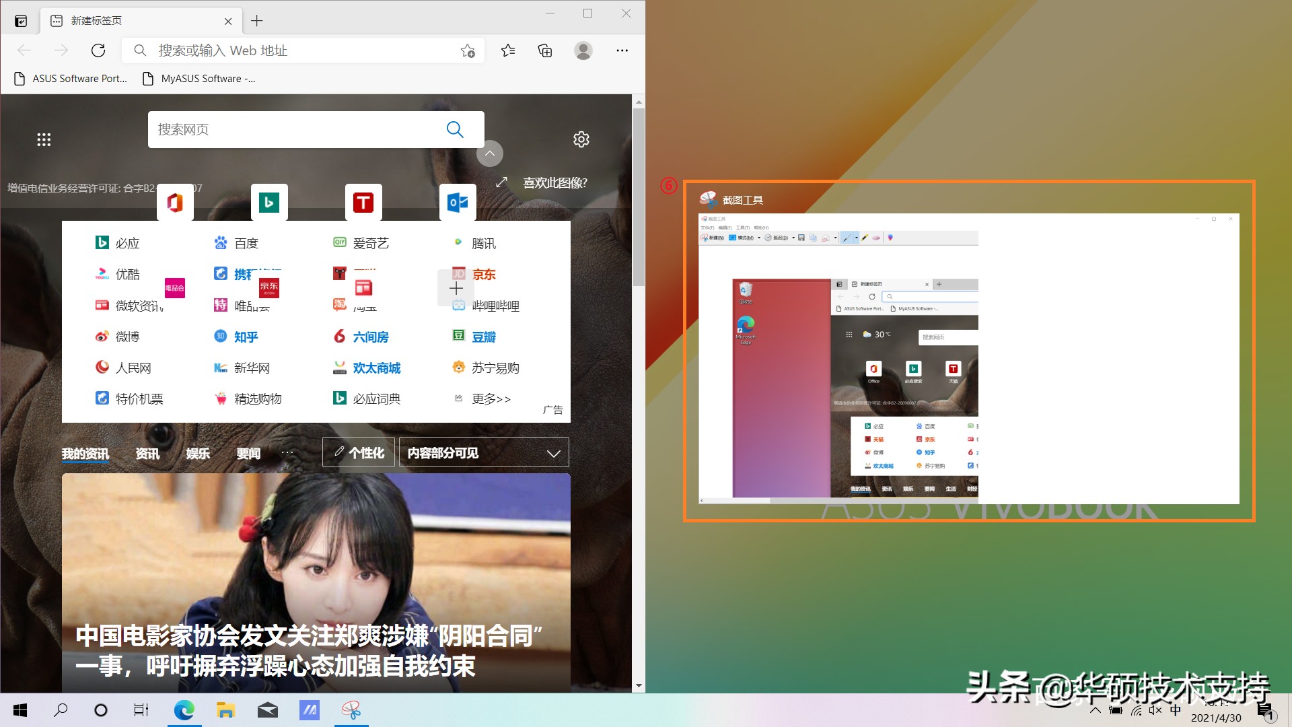Switch to the 娱乐 news feed tab
Image resolution: width=1292 pixels, height=727 pixels.
point(197,453)
